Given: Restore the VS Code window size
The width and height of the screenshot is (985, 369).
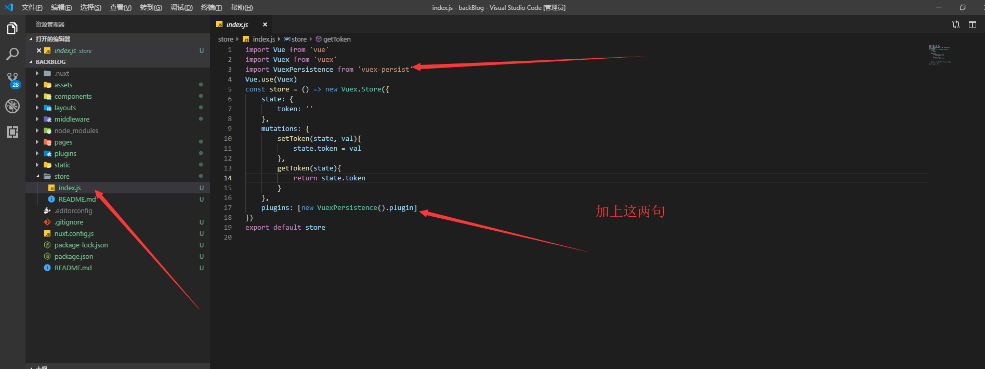Looking at the screenshot, I should click(x=963, y=7).
